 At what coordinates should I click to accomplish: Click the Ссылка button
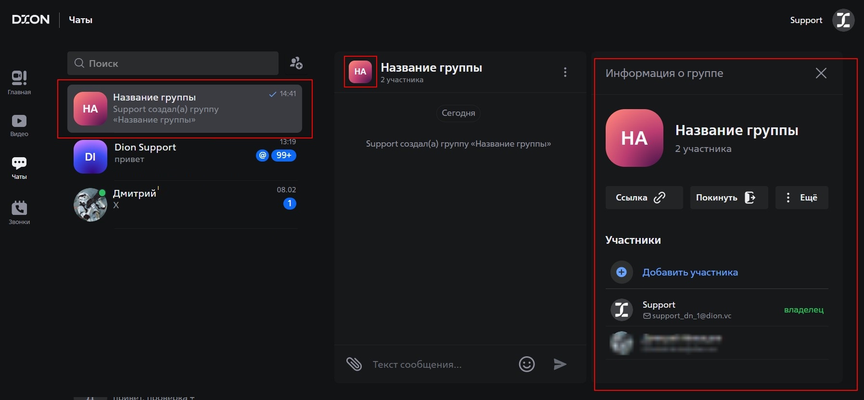point(644,198)
